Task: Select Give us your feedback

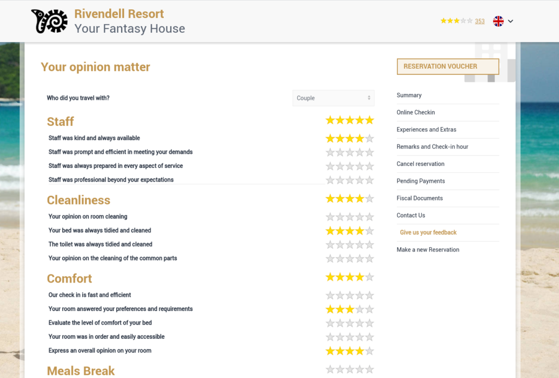Action: 428,232
